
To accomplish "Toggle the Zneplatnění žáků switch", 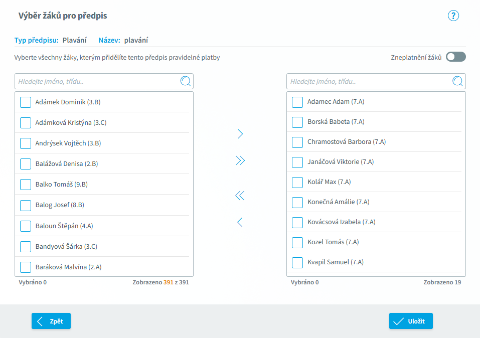I will click(455, 57).
